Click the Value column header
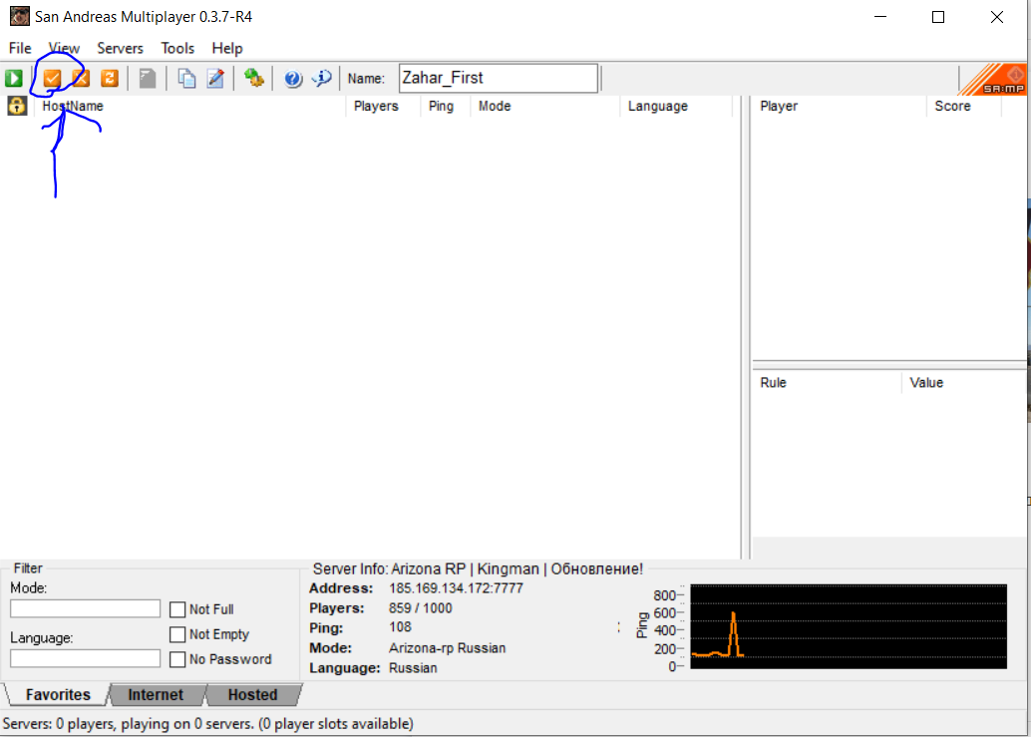This screenshot has height=737, width=1031. coord(964,383)
